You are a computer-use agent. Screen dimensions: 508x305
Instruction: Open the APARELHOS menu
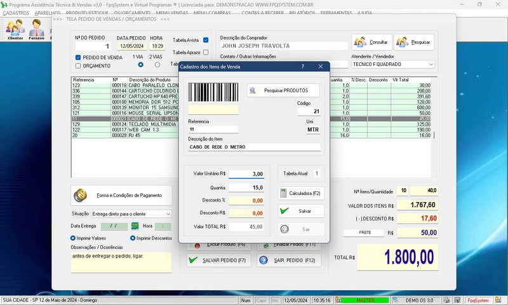pyautogui.click(x=47, y=13)
